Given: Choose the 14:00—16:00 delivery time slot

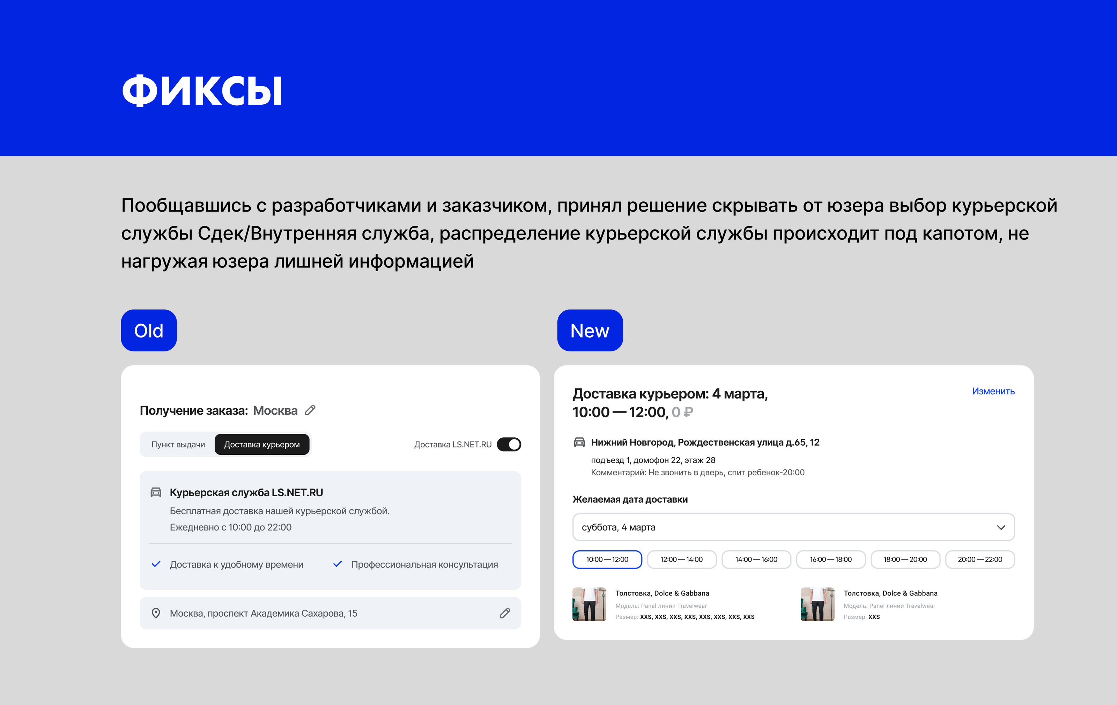Looking at the screenshot, I should tap(756, 559).
